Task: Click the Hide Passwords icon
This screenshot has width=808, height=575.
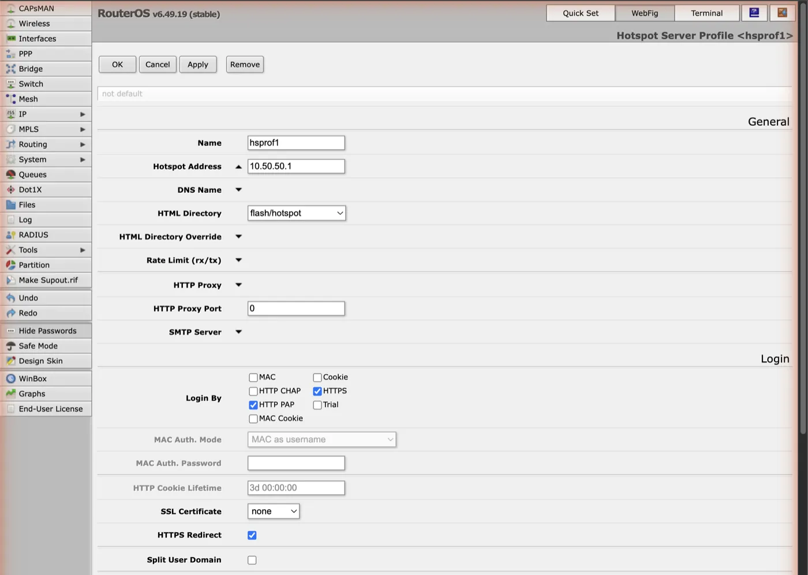Action: [x=10, y=331]
